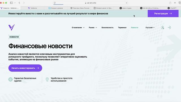181x102 pixels.
Task: Open the sidebar options chevron dropdown
Action: click(x=15, y=3)
